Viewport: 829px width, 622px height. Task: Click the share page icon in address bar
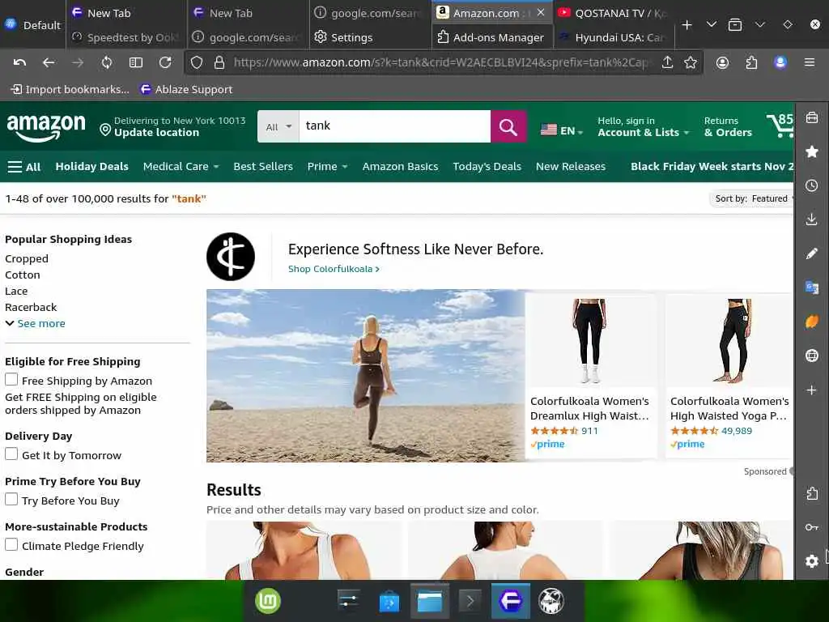click(667, 62)
